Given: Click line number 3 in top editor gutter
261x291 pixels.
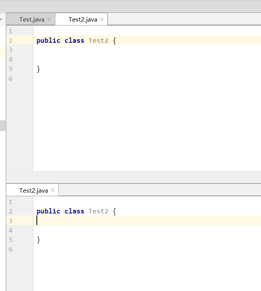Looking at the screenshot, I should pyautogui.click(x=10, y=50).
